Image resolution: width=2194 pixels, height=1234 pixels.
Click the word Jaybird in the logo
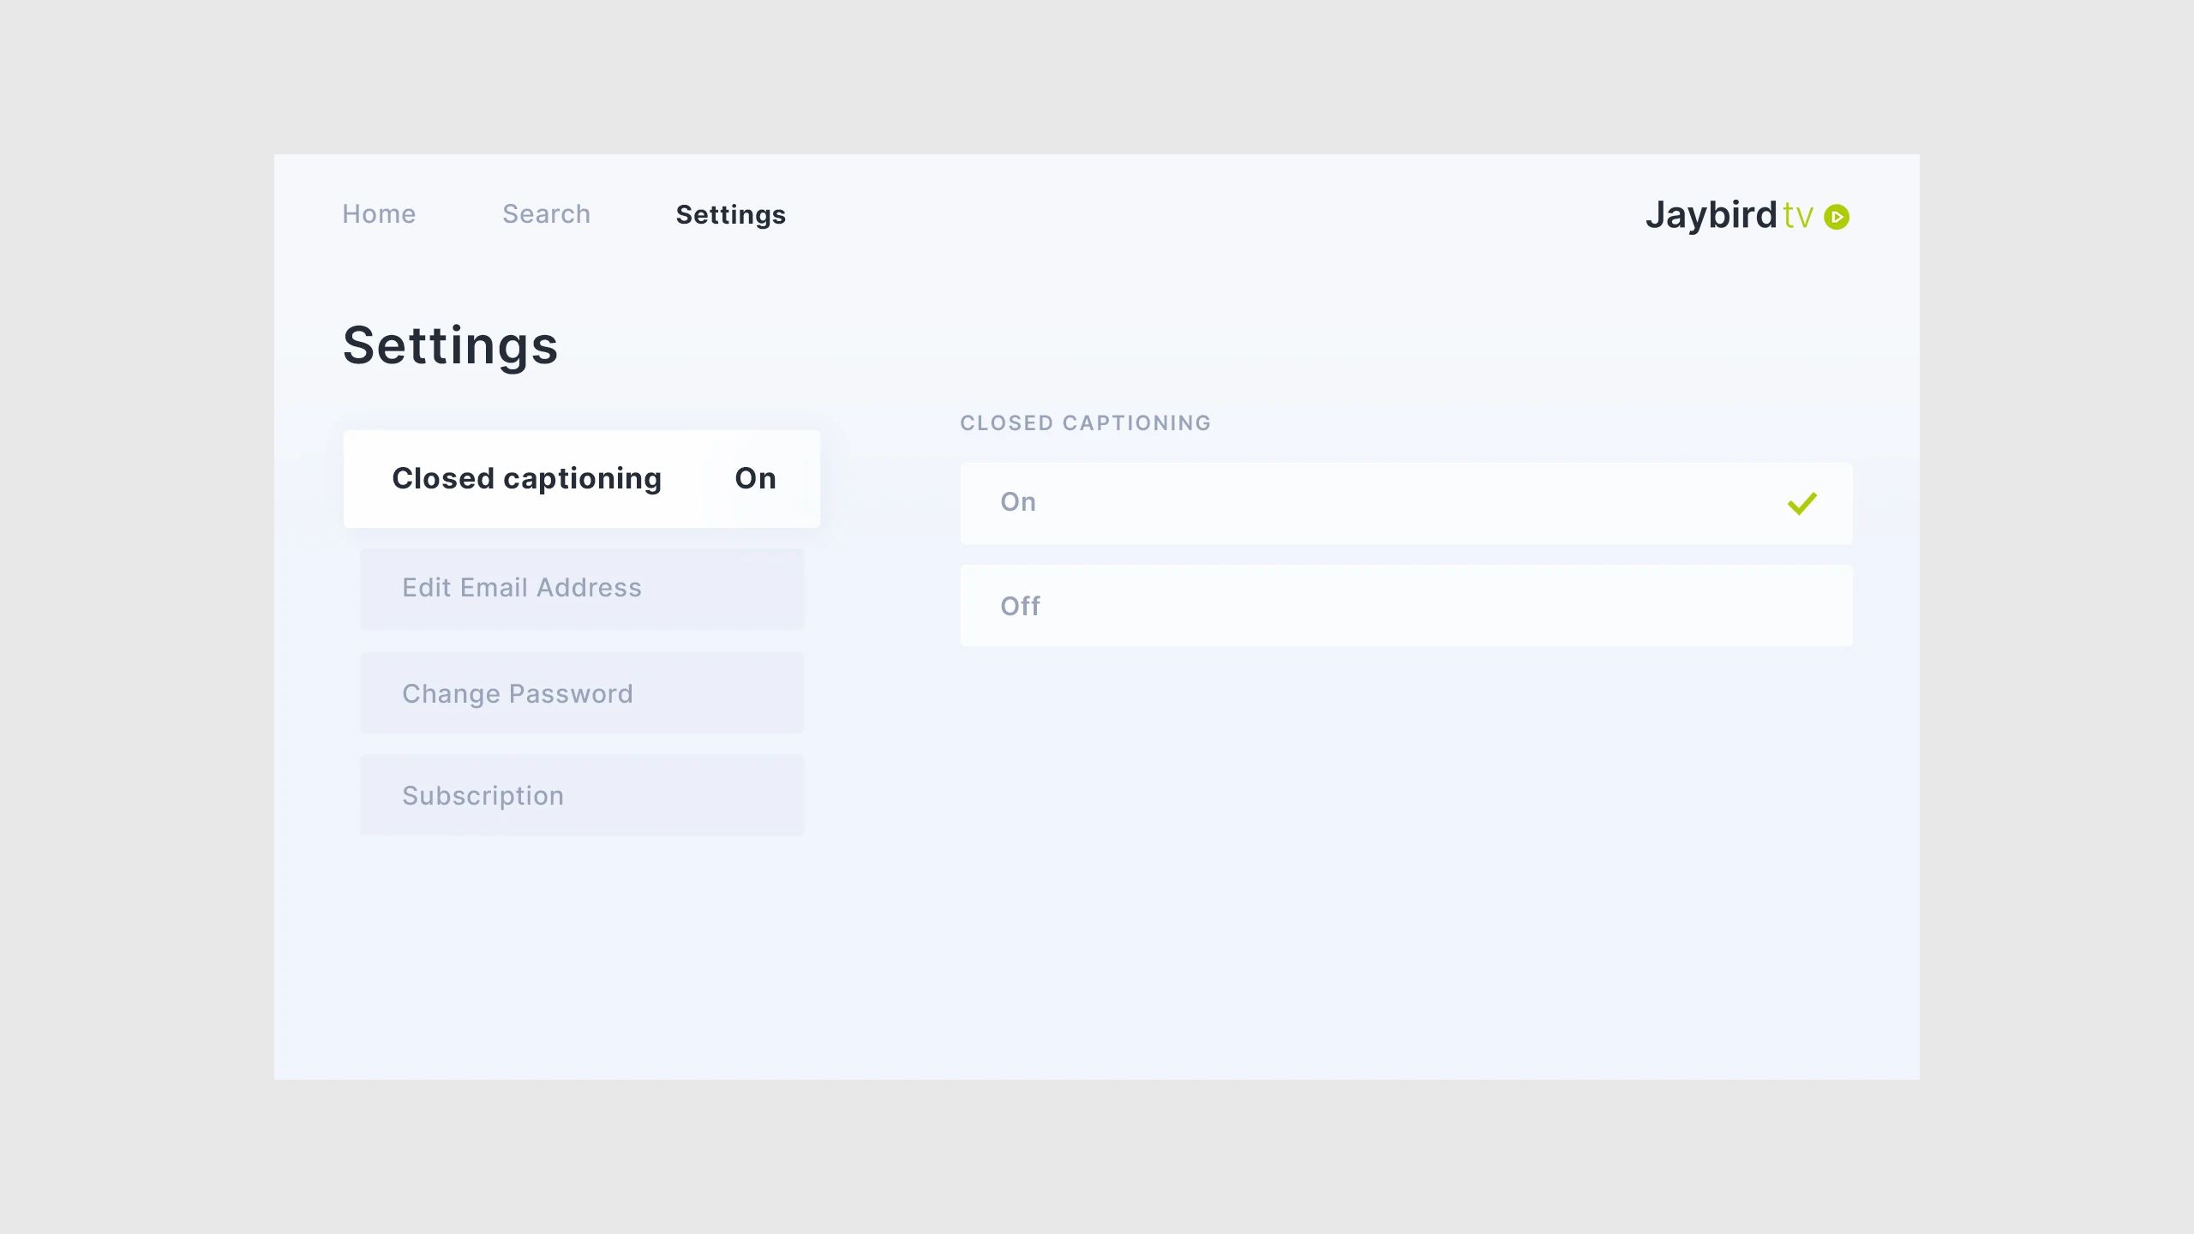click(x=1711, y=215)
